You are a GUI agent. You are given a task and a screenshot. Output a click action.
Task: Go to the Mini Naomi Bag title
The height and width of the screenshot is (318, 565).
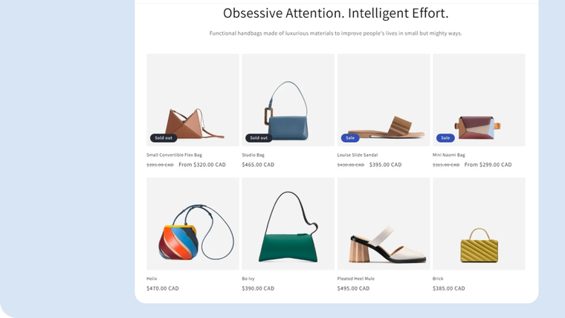pyautogui.click(x=448, y=155)
